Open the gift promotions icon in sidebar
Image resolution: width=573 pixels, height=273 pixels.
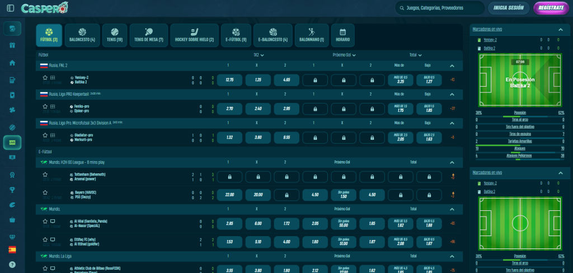tap(12, 45)
